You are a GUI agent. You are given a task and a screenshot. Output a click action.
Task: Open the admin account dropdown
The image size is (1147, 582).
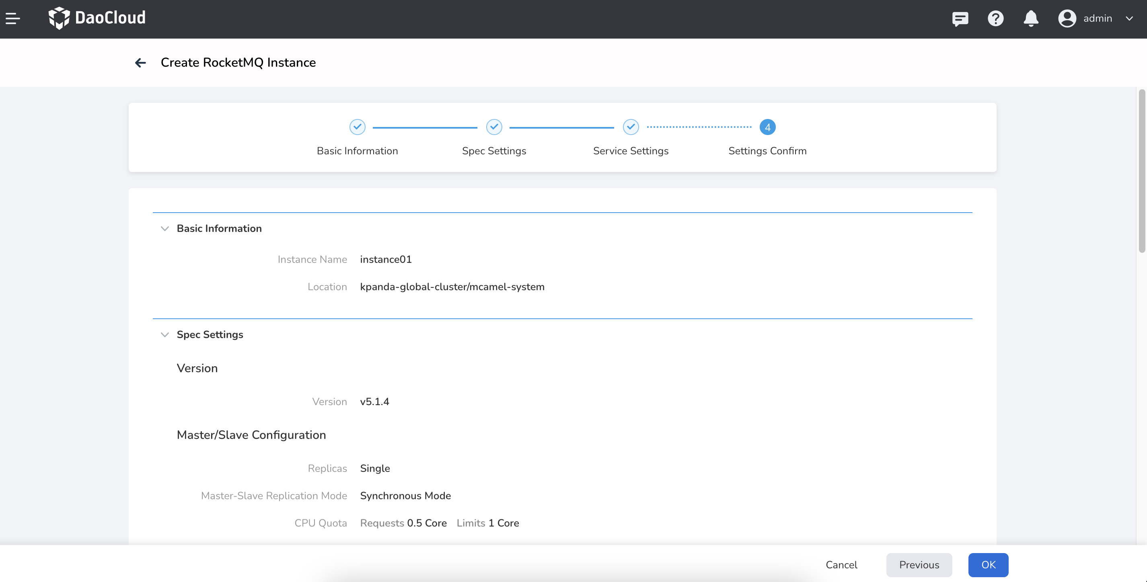(x=1130, y=18)
